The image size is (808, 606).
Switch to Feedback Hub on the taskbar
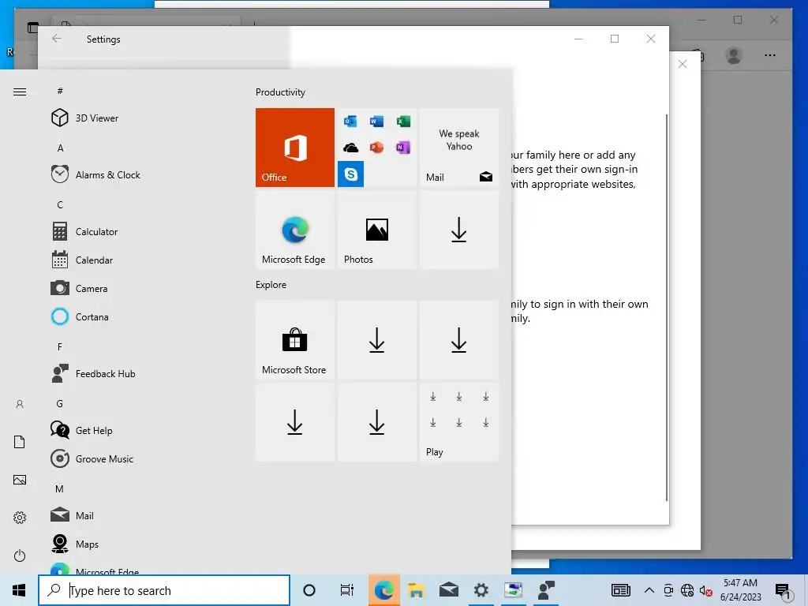point(546,590)
